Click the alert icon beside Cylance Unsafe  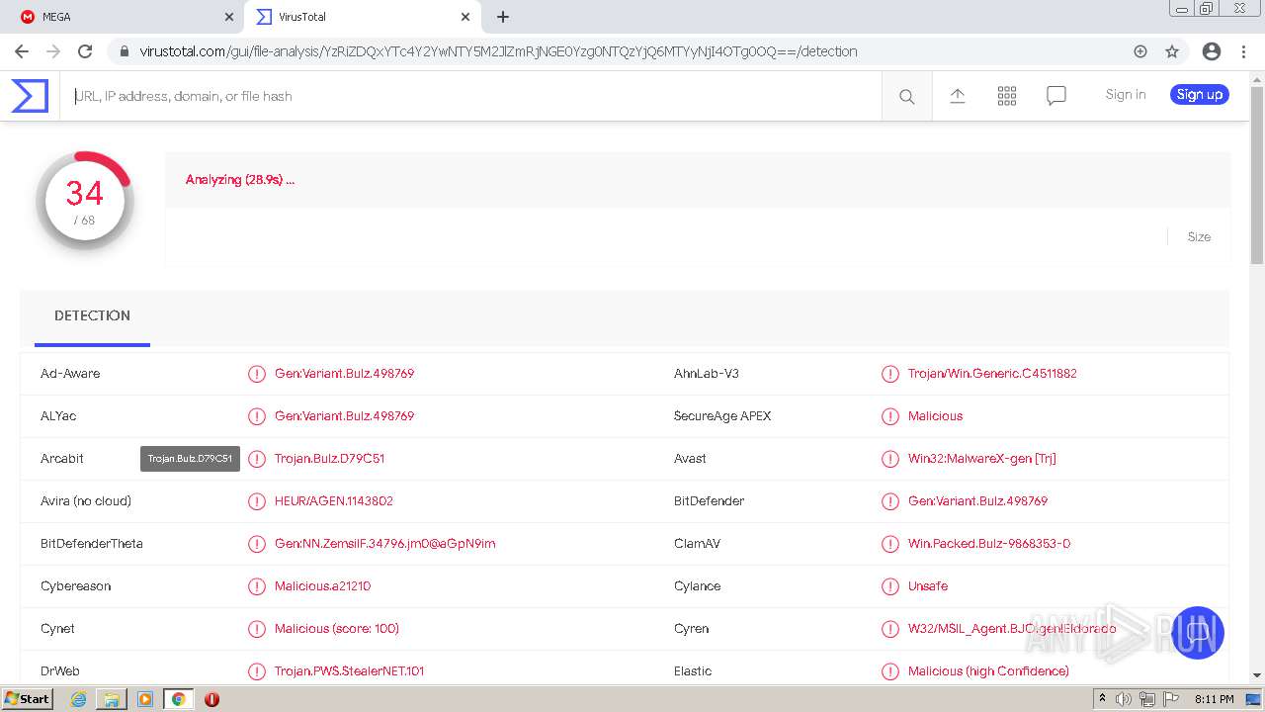click(x=889, y=586)
